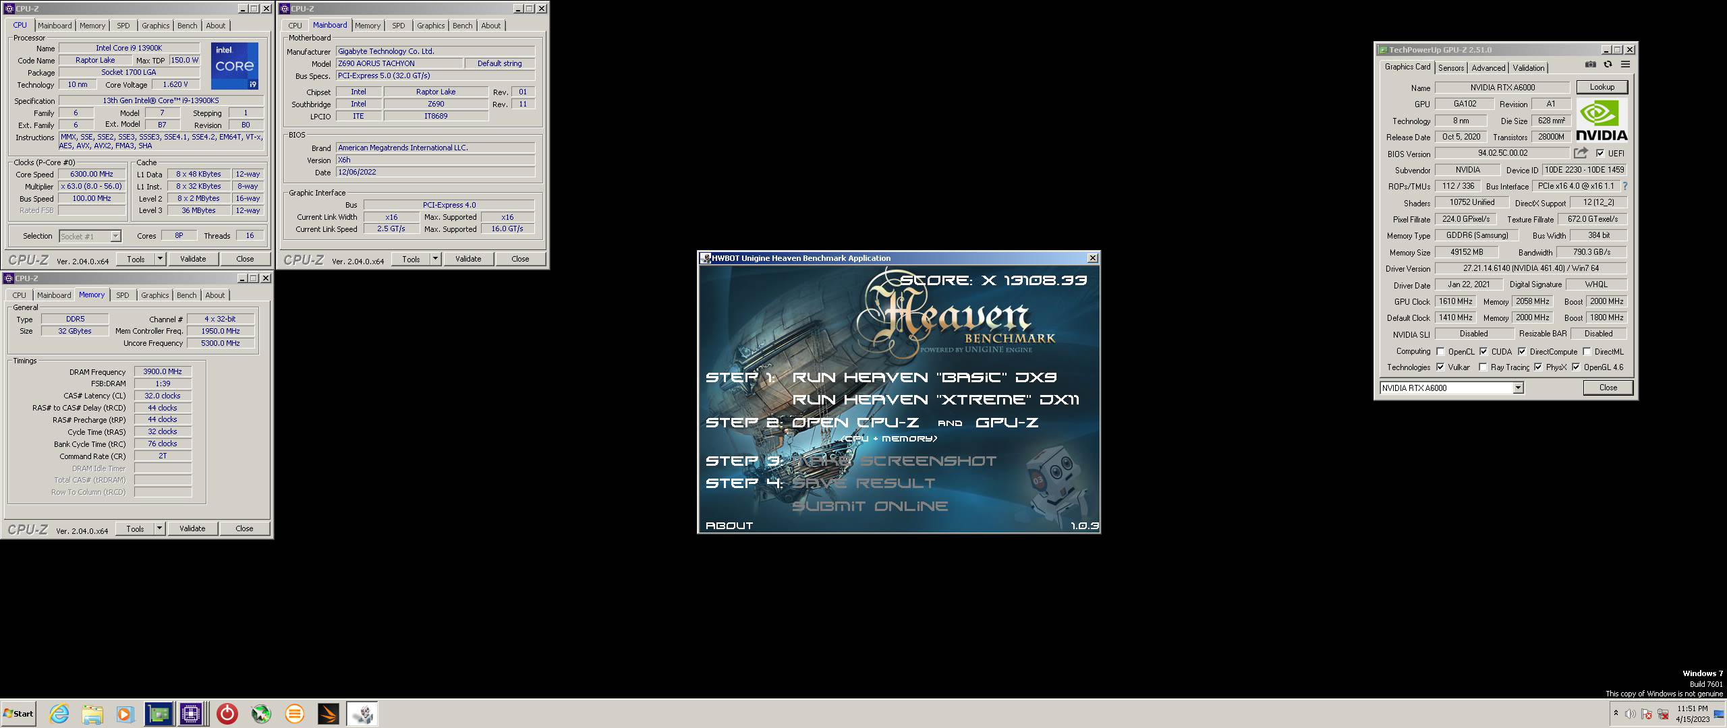Viewport: 1727px width, 728px height.
Task: Switch to Validation tab in GPU-Z
Action: pyautogui.click(x=1529, y=68)
